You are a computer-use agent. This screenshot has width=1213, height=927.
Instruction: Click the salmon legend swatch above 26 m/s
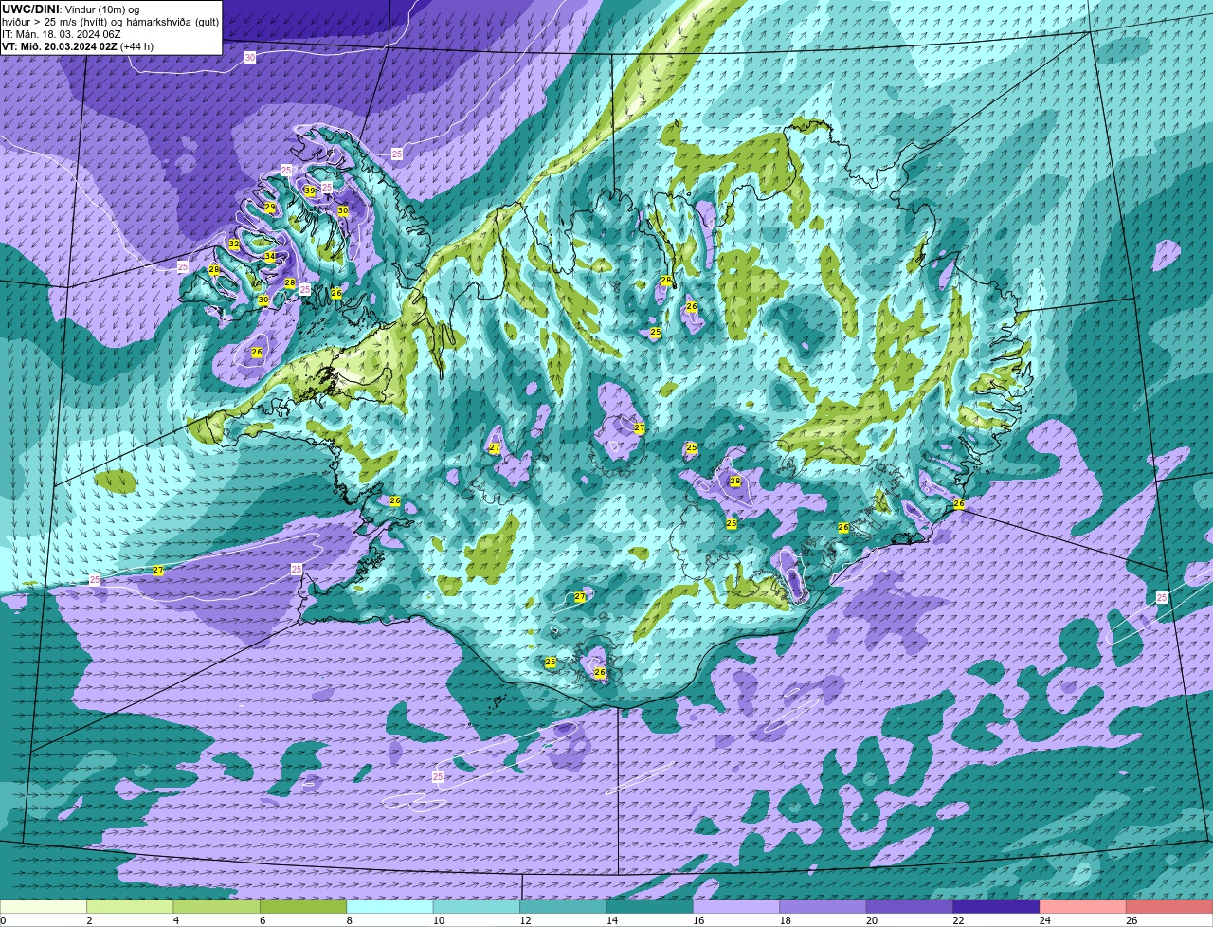click(x=1170, y=907)
